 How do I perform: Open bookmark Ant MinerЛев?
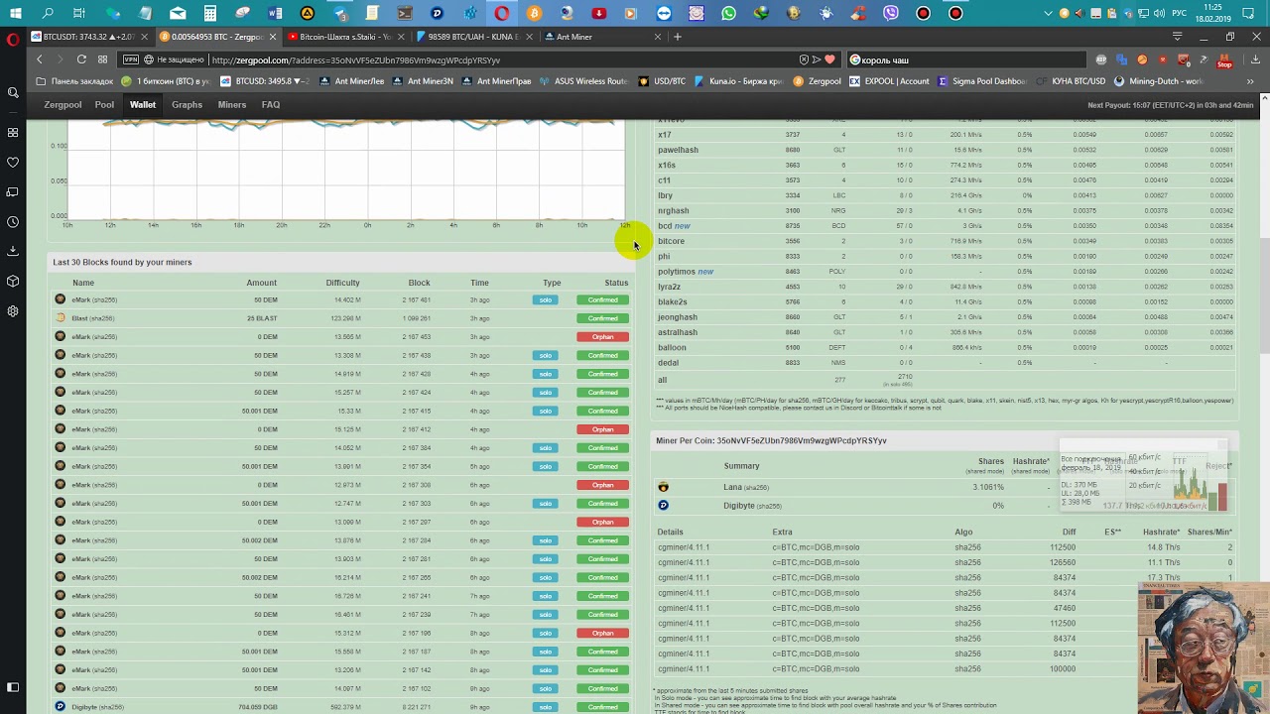[x=352, y=81]
